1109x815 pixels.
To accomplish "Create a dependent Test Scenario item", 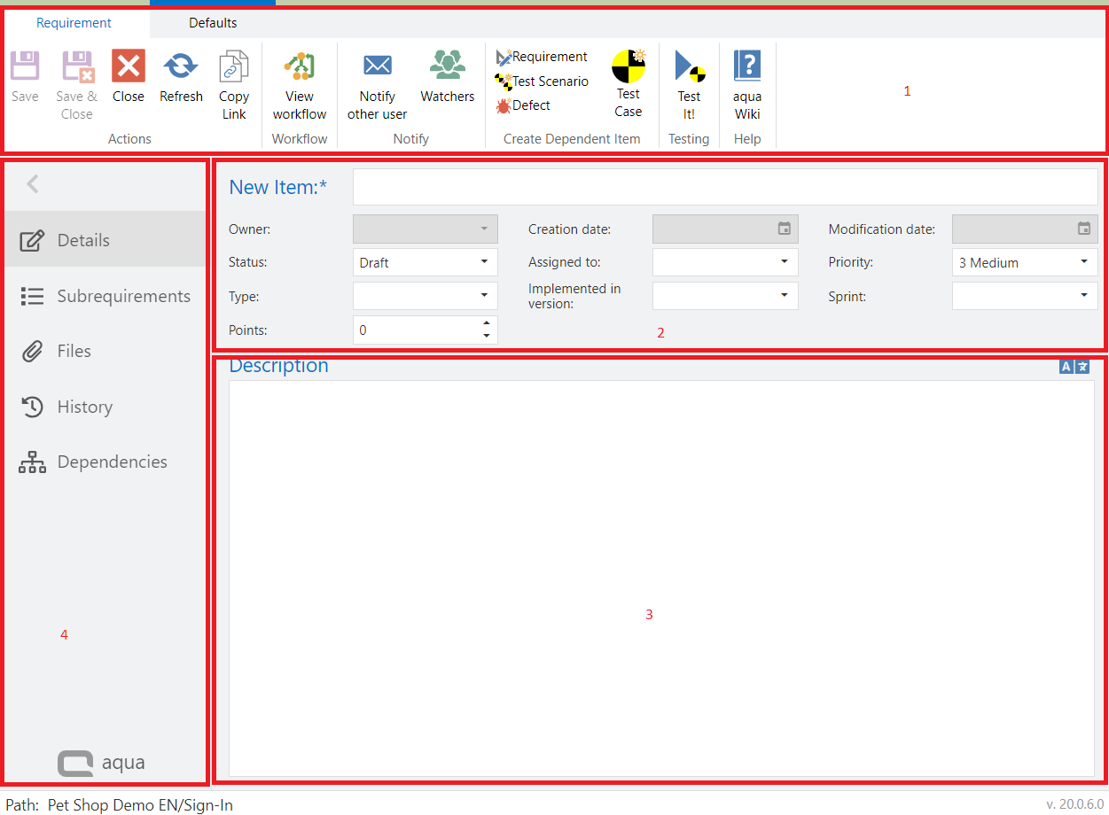I will coord(542,81).
